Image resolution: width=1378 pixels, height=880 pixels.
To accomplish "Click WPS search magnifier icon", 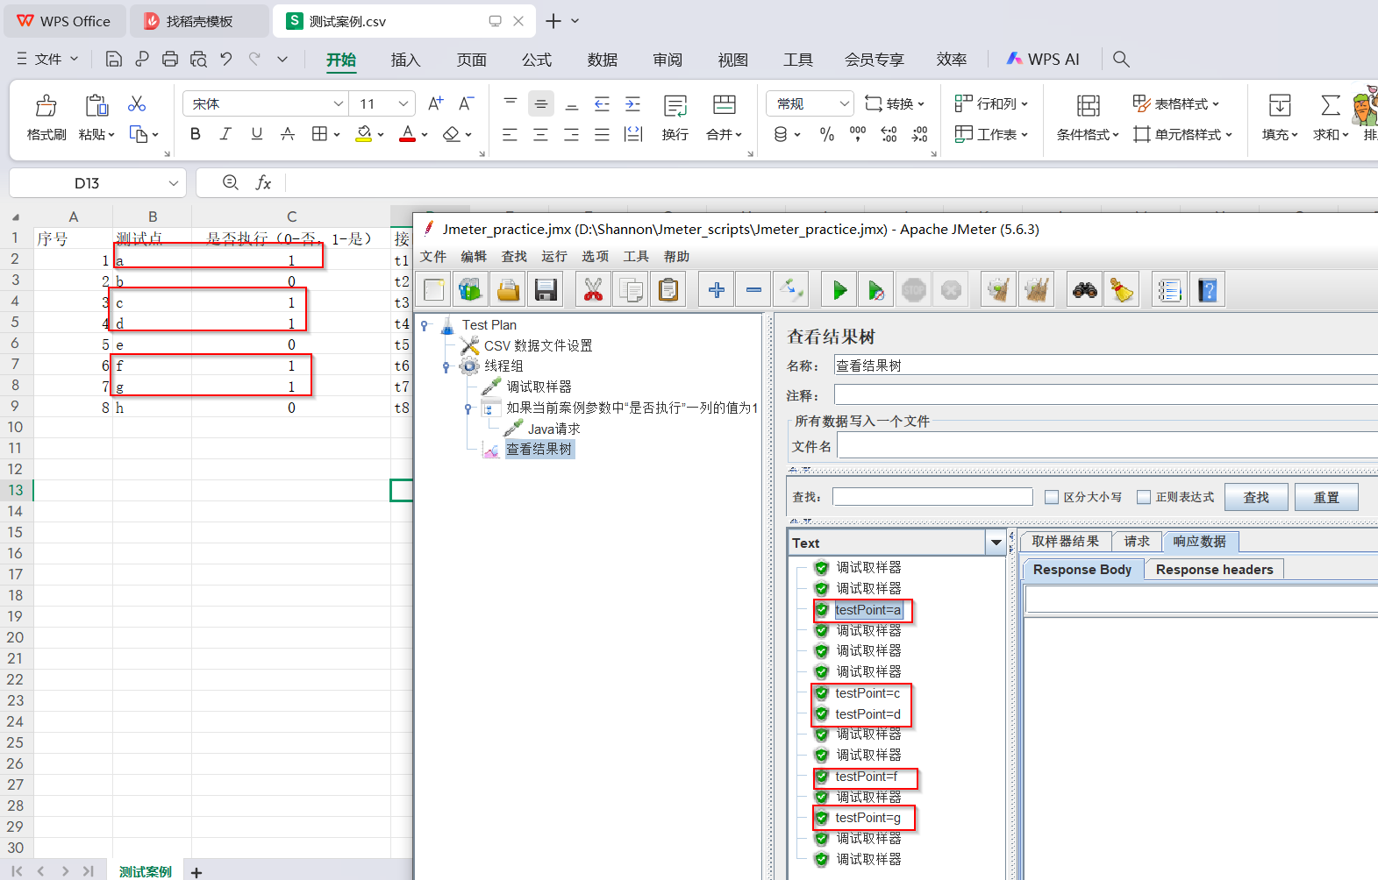I will [1121, 59].
